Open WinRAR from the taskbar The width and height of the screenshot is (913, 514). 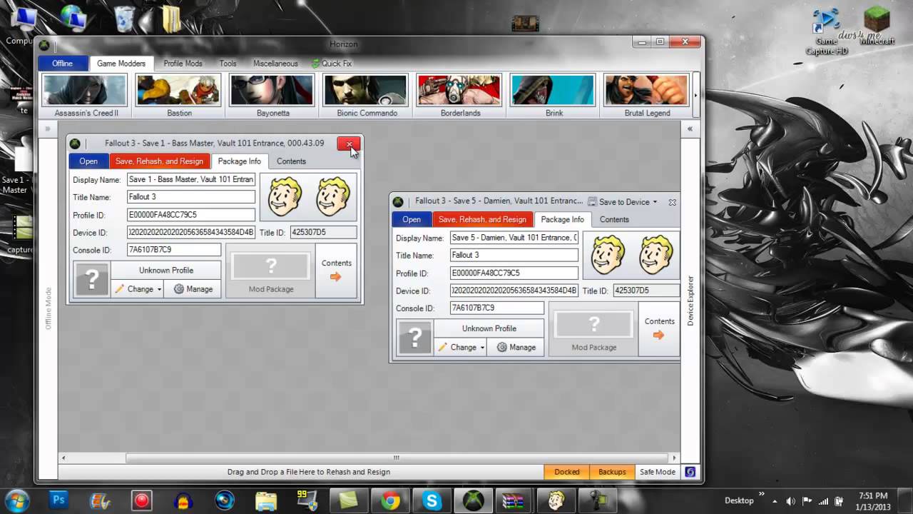514,500
